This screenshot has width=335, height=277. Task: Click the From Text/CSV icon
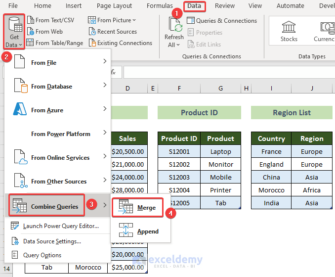(x=31, y=20)
